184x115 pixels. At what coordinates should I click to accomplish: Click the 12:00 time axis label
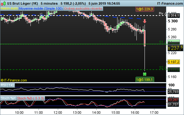click(58, 113)
